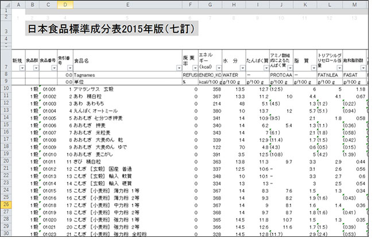Open the たんぱく質 filter dropdown

pos(266,68)
